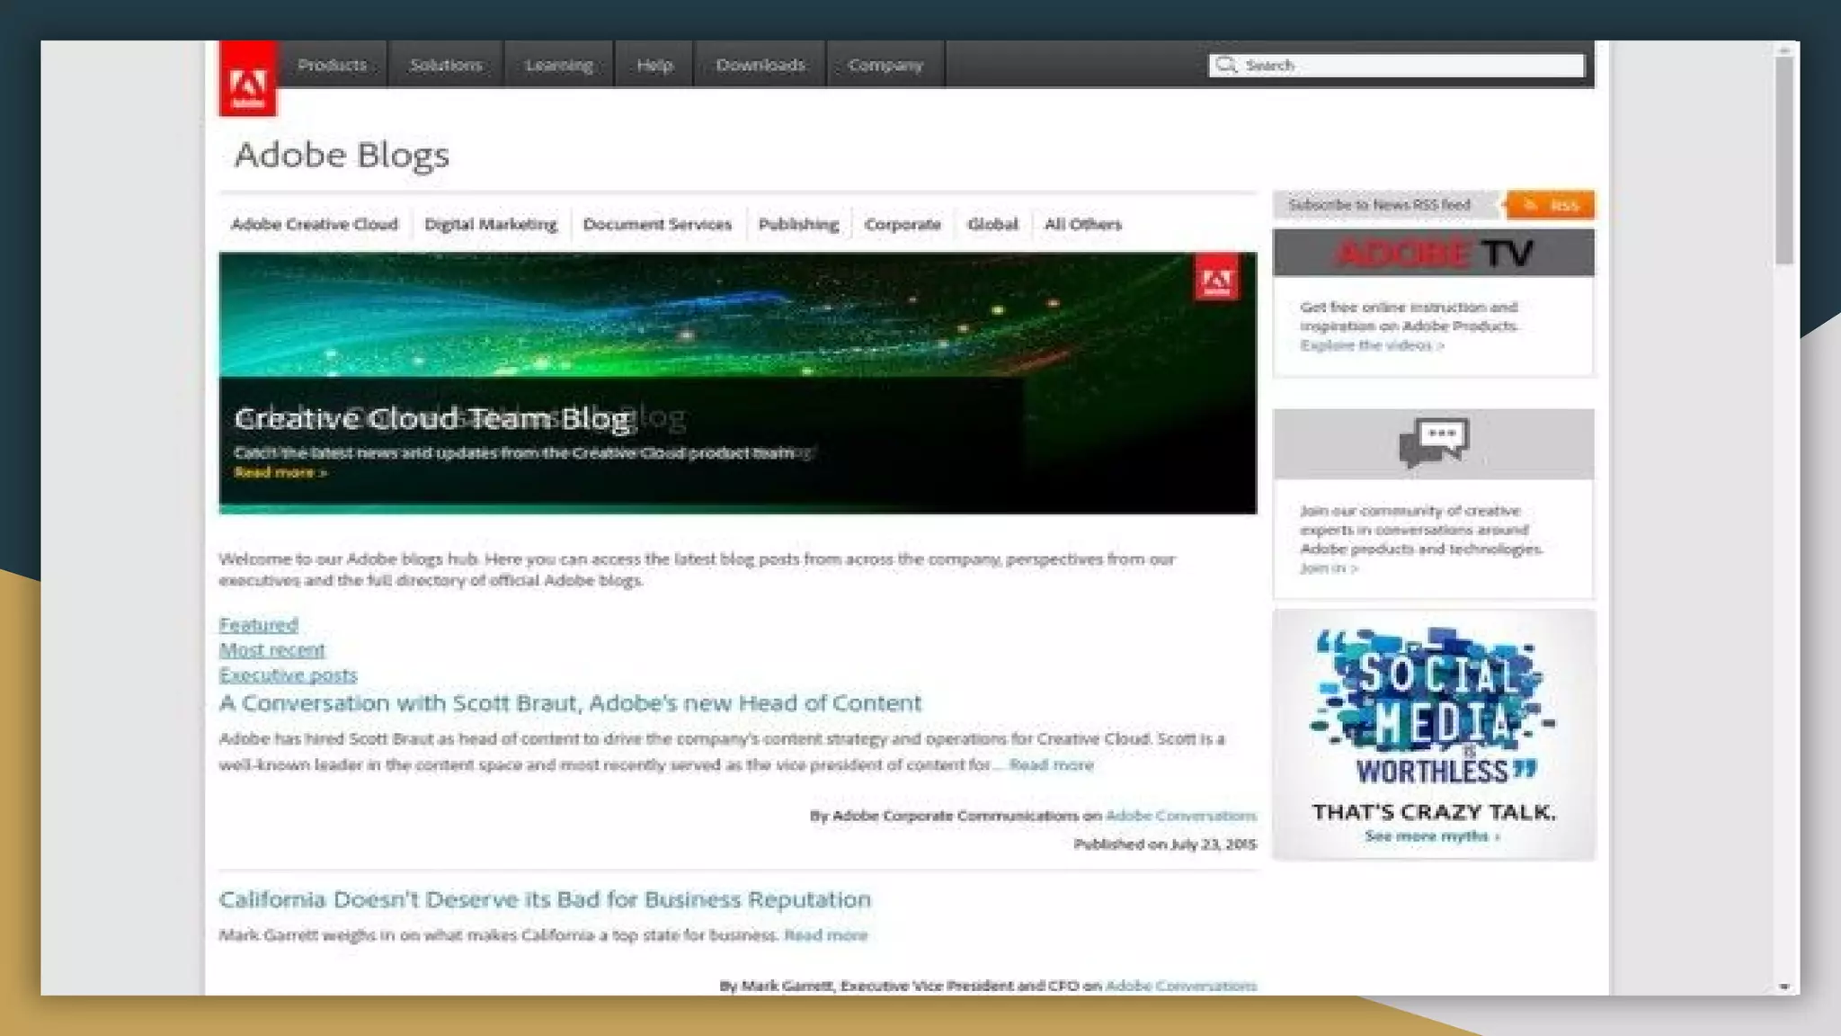The width and height of the screenshot is (1841, 1036).
Task: Click the orange RSS feed button
Action: pos(1552,205)
